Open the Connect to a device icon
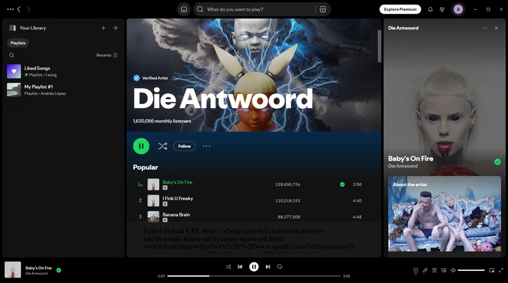The image size is (508, 283). pyautogui.click(x=444, y=270)
